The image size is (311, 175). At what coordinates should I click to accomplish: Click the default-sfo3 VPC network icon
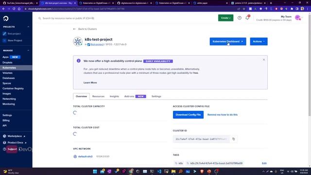(x=75, y=157)
